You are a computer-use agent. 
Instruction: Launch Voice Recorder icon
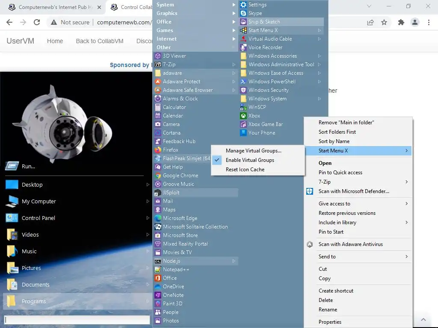[x=243, y=47]
